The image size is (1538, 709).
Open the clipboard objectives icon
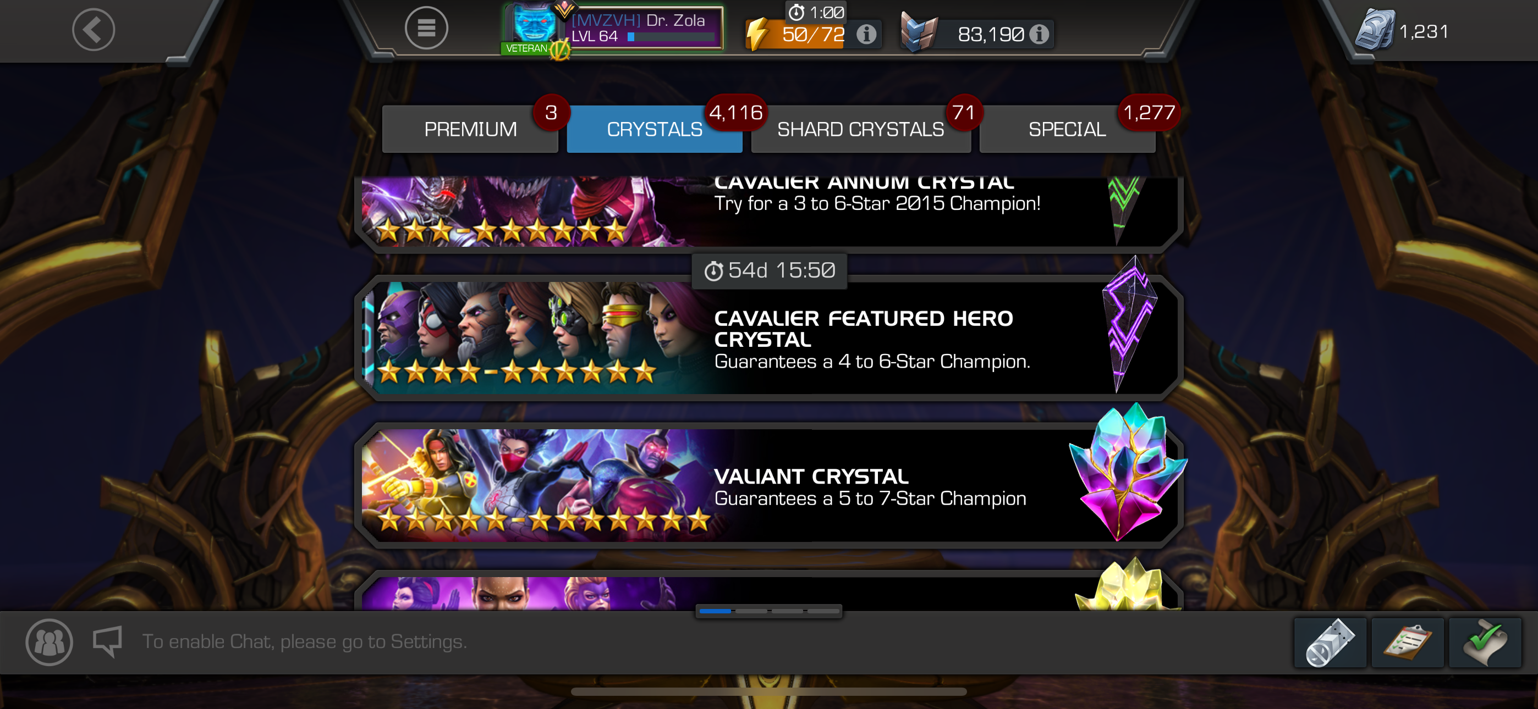1407,642
